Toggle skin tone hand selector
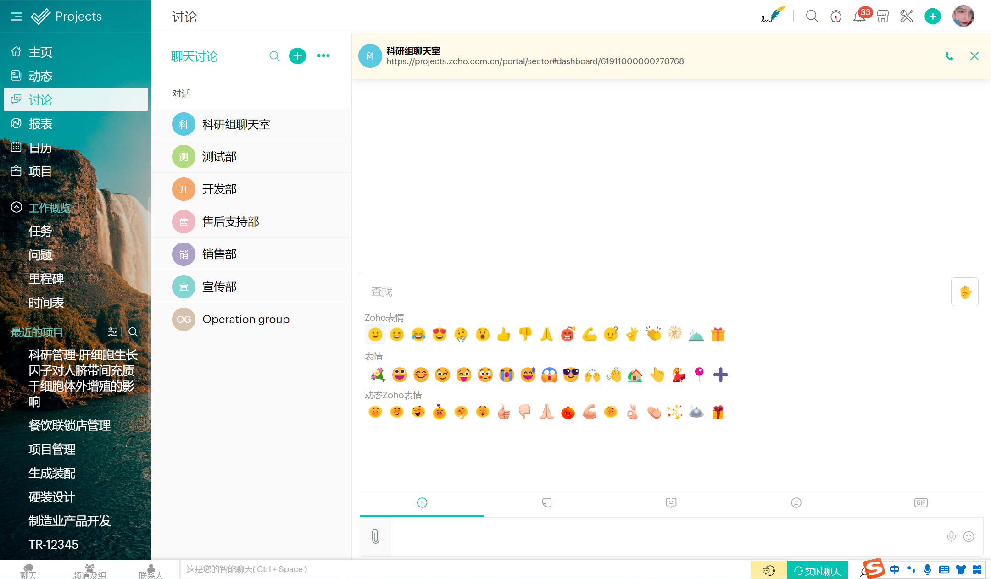Screen dimensions: 991x579 point(964,292)
